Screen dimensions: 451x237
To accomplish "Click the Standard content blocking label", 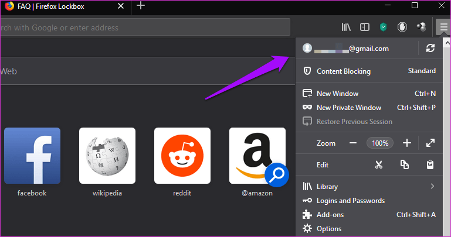I will click(422, 71).
